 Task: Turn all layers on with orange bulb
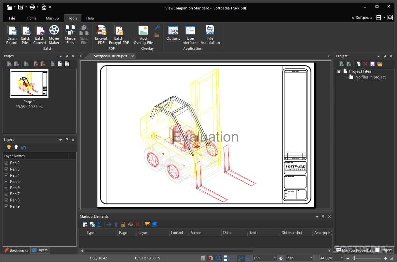(9, 147)
